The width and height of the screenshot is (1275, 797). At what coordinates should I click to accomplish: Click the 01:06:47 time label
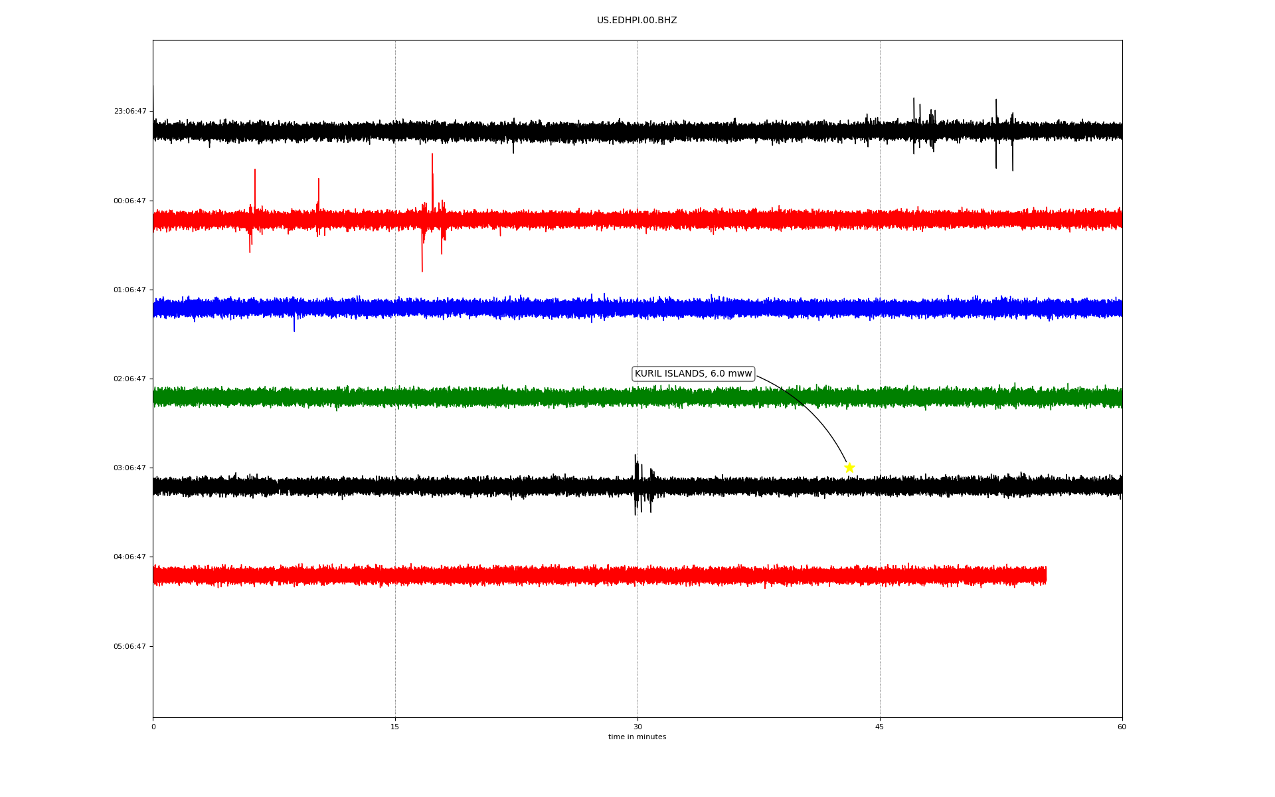[130, 290]
